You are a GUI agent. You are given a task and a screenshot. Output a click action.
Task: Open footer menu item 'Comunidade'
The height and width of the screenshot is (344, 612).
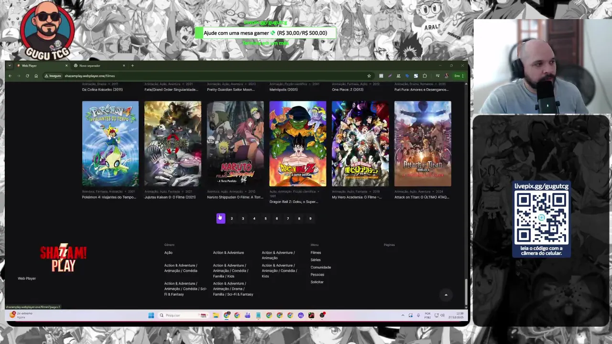[x=321, y=268]
